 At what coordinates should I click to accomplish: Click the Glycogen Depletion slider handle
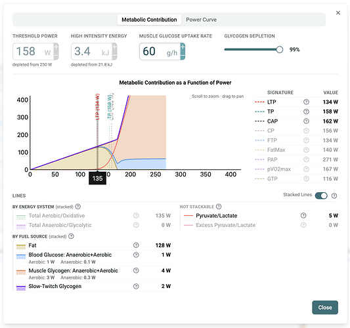click(280, 49)
